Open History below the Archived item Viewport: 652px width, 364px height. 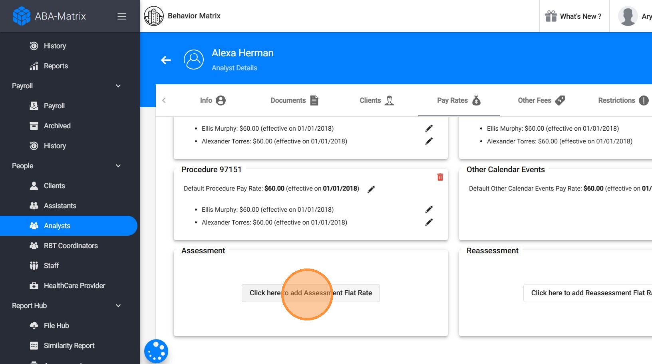click(x=55, y=146)
